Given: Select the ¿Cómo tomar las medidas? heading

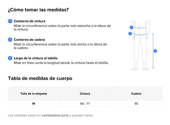Looking at the screenshot, I should (x=38, y=10).
